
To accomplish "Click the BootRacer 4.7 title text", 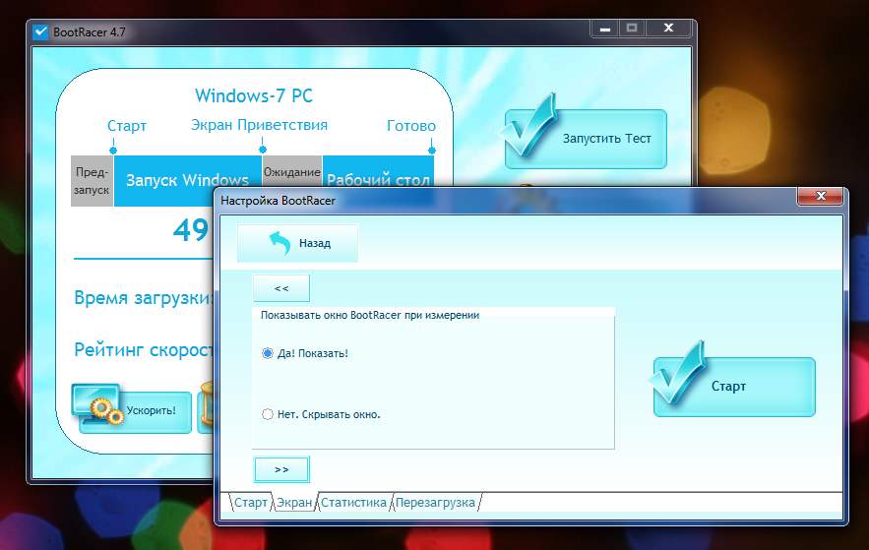I will click(90, 32).
